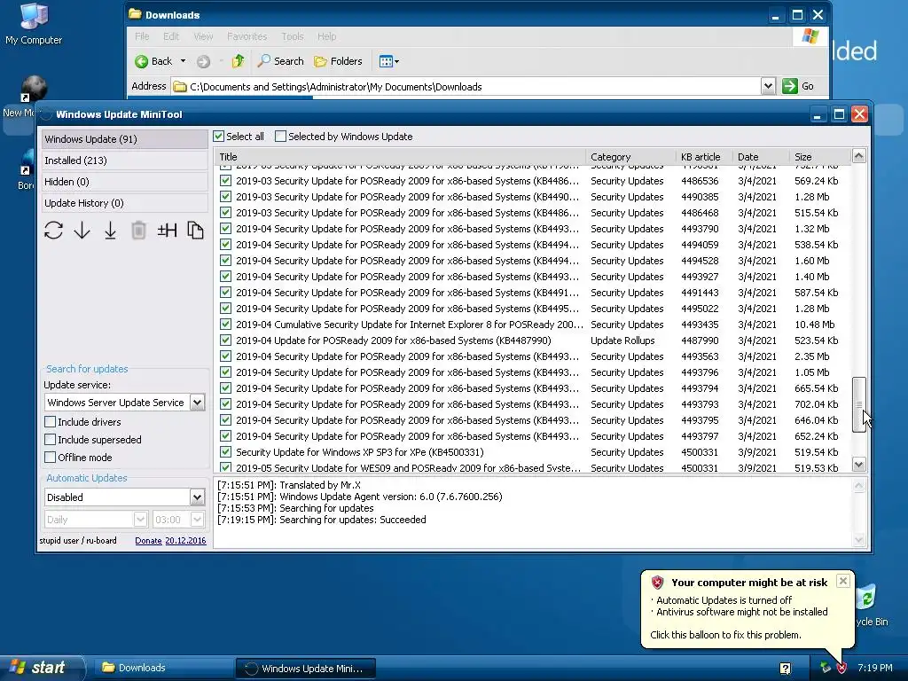Sort by KB article column header
Viewport: 908px width, 681px height.
703,157
